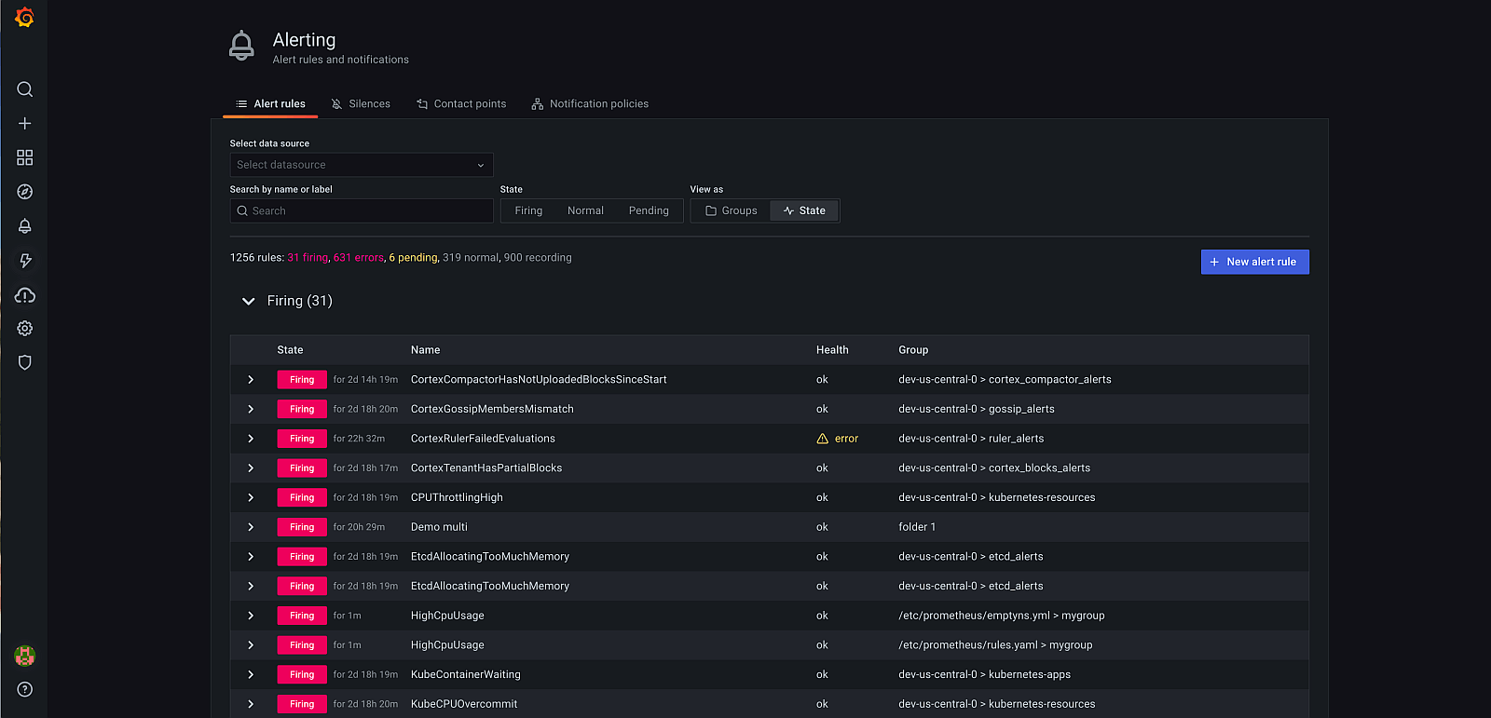Click the help question mark icon
Image resolution: width=1491 pixels, height=718 pixels.
coord(25,689)
